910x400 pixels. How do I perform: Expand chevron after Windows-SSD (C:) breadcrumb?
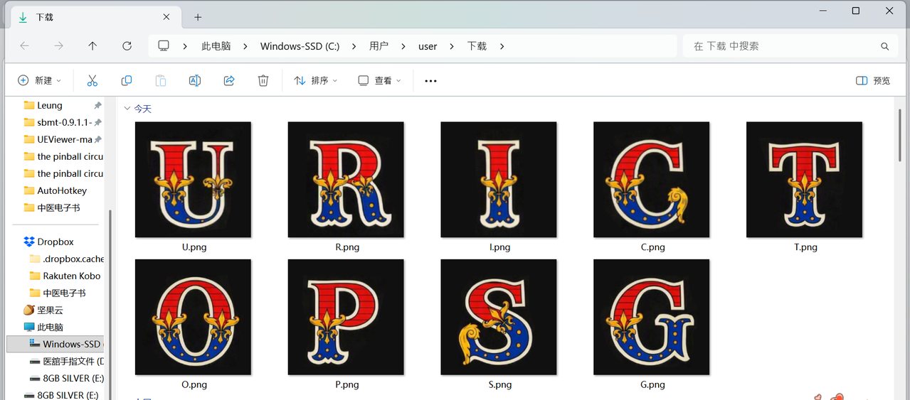(354, 46)
